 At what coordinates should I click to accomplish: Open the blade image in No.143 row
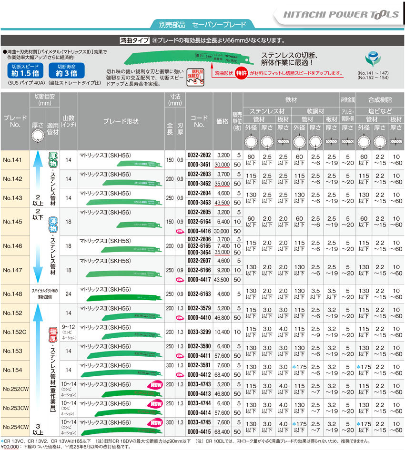pyautogui.click(x=124, y=202)
